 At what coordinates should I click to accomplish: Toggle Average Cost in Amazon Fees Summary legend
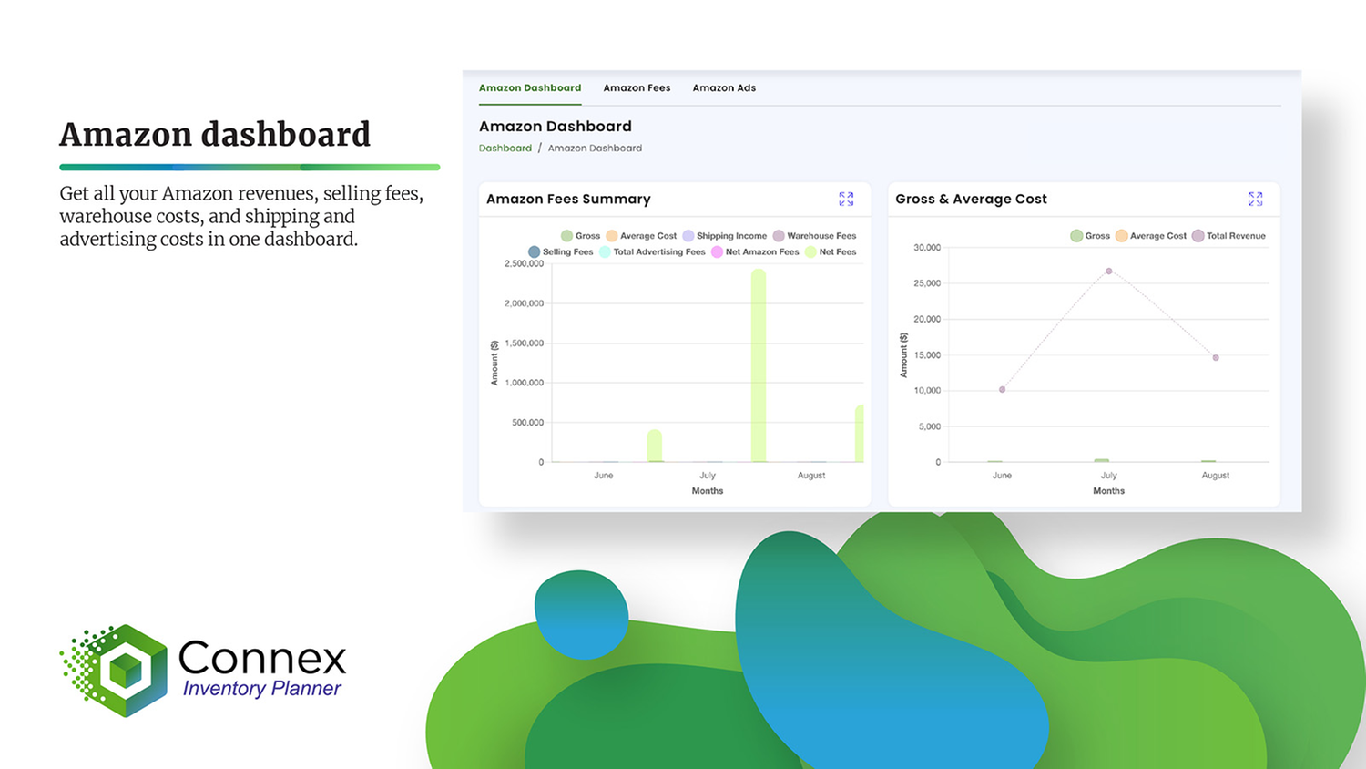tap(641, 236)
